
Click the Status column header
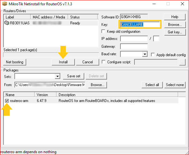click(x=83, y=17)
